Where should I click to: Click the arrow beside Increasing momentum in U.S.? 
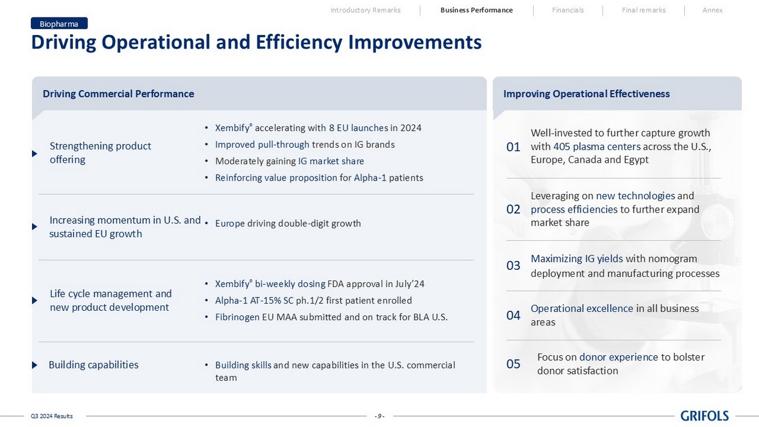pos(34,227)
